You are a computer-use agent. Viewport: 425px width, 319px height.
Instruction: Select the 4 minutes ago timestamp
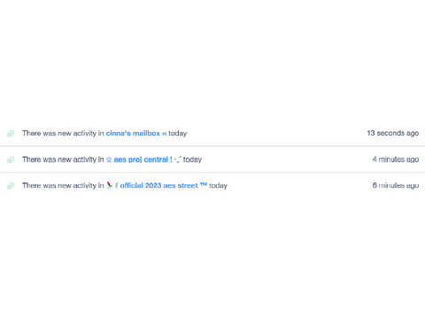pyautogui.click(x=396, y=159)
